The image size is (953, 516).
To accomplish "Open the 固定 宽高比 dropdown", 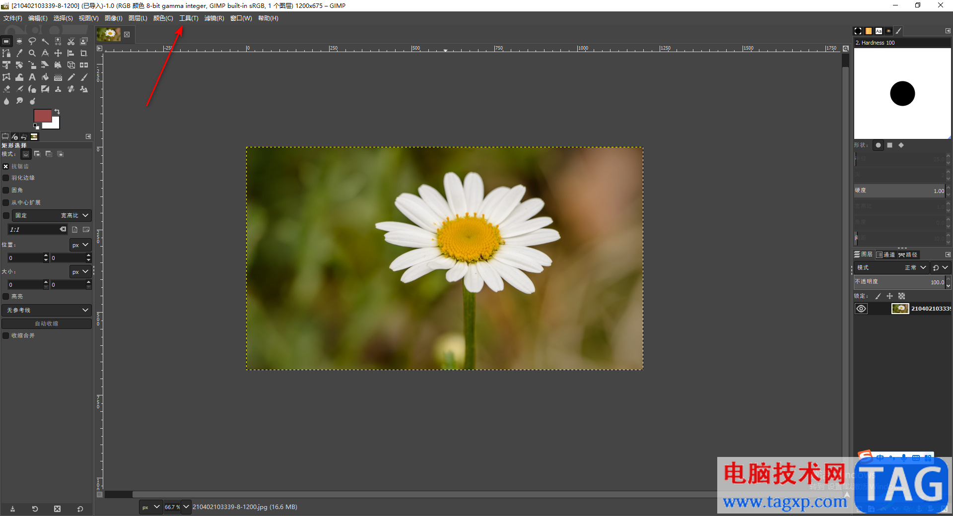I will [52, 215].
